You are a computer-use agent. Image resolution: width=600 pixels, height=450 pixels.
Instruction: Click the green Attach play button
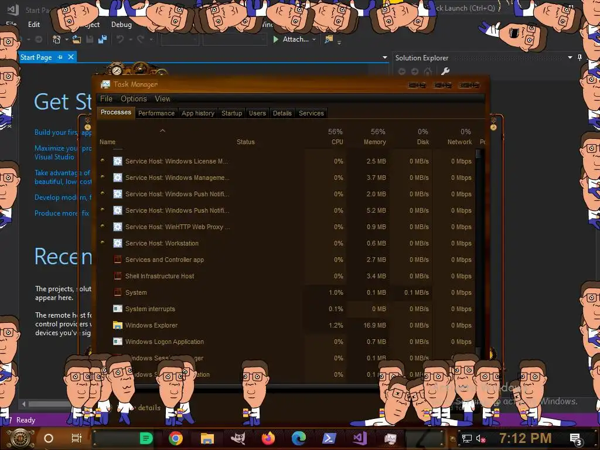275,39
